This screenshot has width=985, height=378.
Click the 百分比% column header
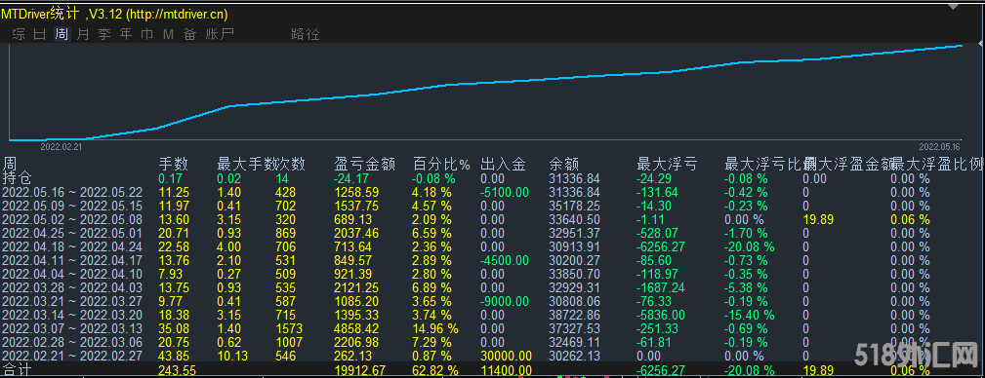(441, 165)
